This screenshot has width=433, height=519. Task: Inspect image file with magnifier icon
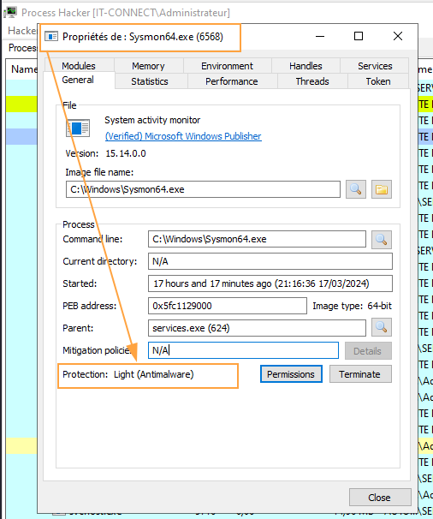pos(356,189)
